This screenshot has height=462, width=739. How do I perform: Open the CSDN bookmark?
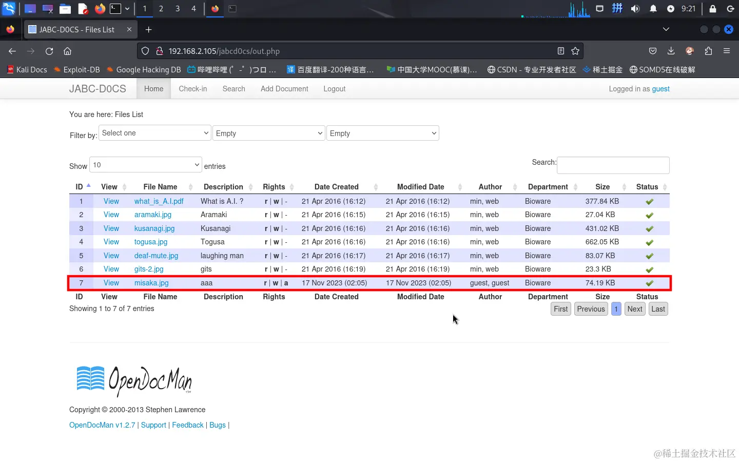(x=532, y=69)
